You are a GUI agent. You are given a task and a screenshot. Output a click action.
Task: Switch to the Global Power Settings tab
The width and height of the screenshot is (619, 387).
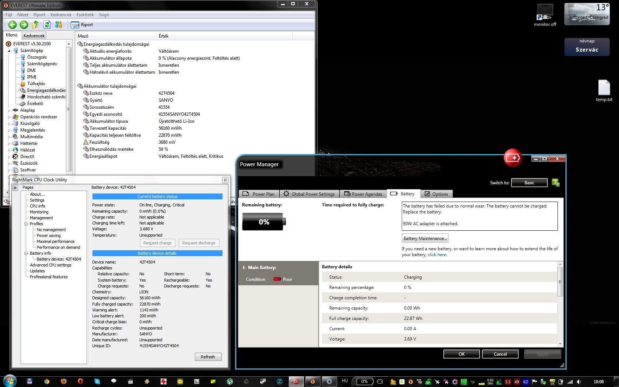coord(309,194)
